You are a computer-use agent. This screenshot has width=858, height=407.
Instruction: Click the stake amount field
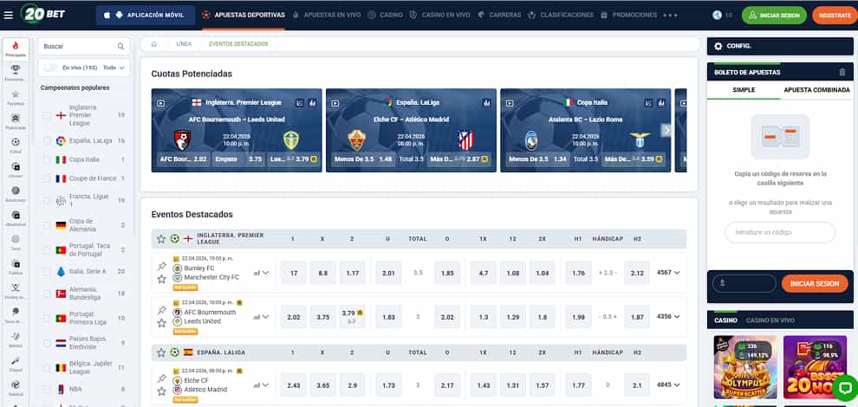point(744,283)
